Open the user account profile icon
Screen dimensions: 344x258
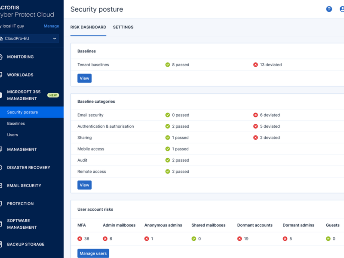(x=342, y=9)
